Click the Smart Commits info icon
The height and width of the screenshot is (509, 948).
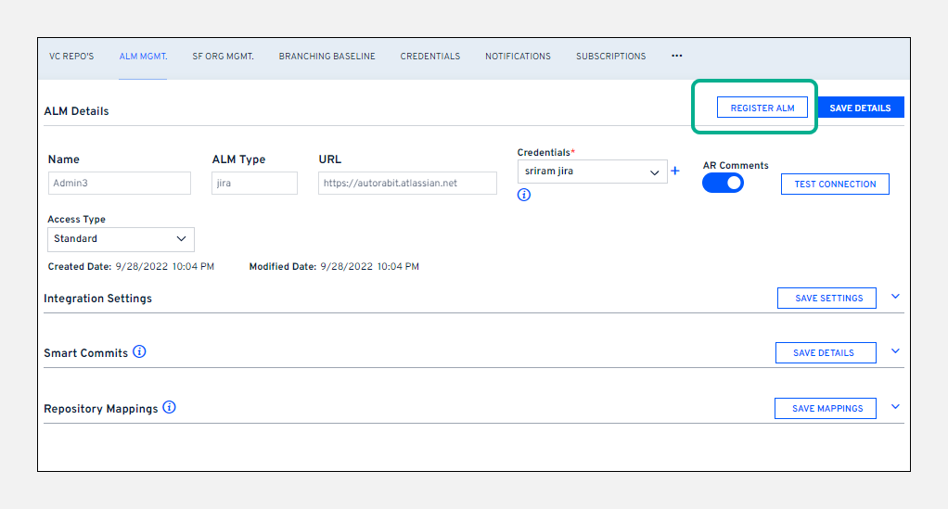click(x=139, y=352)
